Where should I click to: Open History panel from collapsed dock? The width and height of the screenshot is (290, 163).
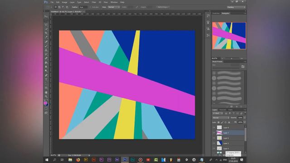[208, 16]
